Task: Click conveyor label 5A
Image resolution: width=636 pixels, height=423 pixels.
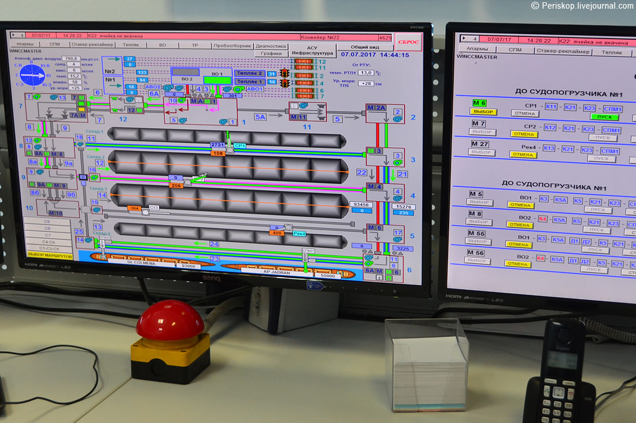Action: pos(260,117)
